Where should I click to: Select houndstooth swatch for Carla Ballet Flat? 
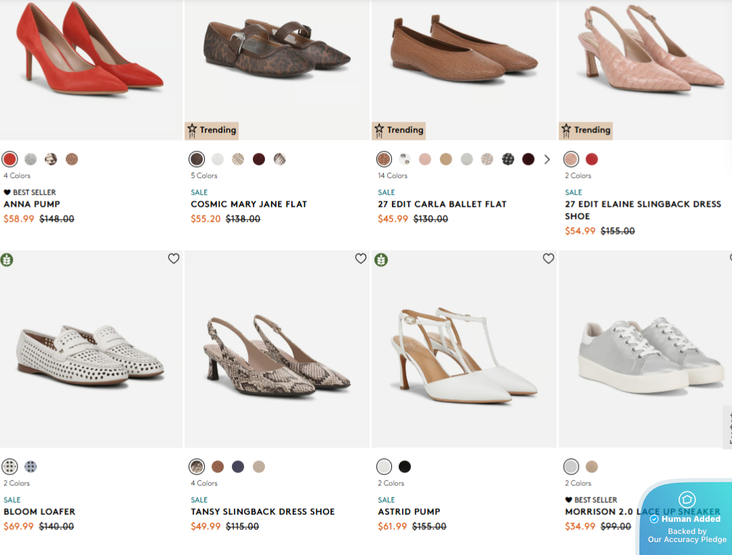pyautogui.click(x=508, y=159)
